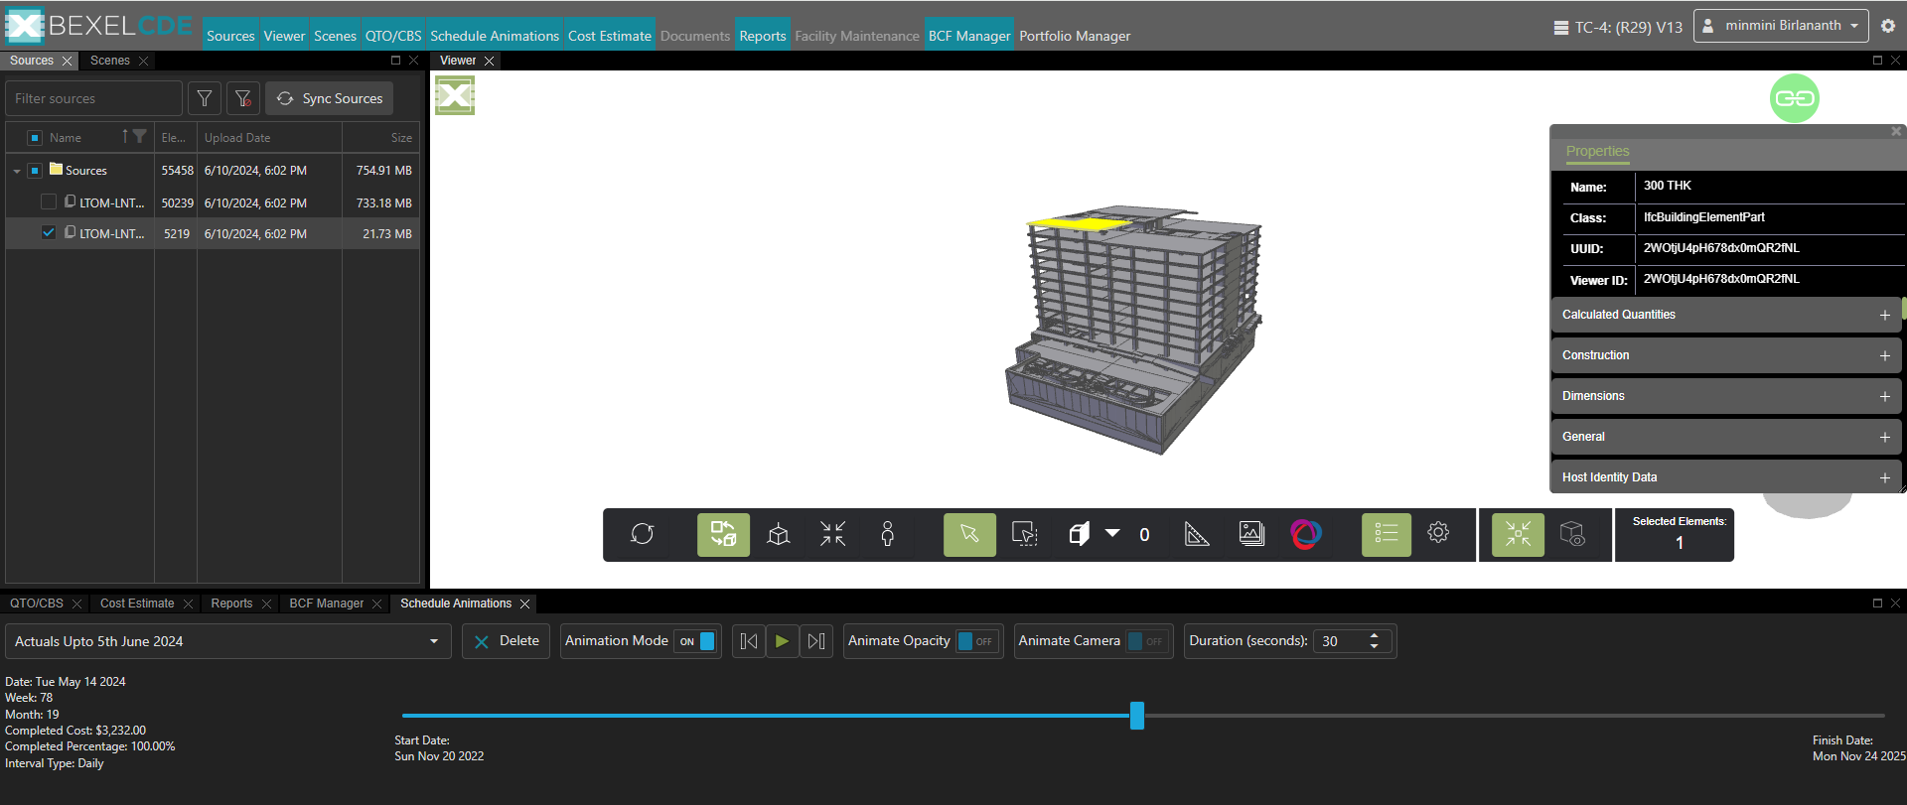Enable the Animate Opacity toggle
The image size is (1907, 805).
coord(974,641)
